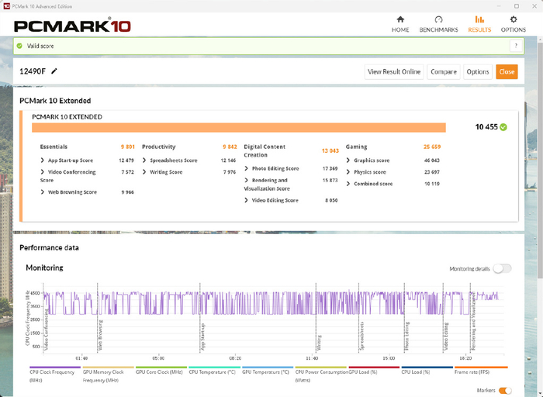Open the Benchmarks gauge icon
This screenshot has height=397, width=543.
(438, 19)
